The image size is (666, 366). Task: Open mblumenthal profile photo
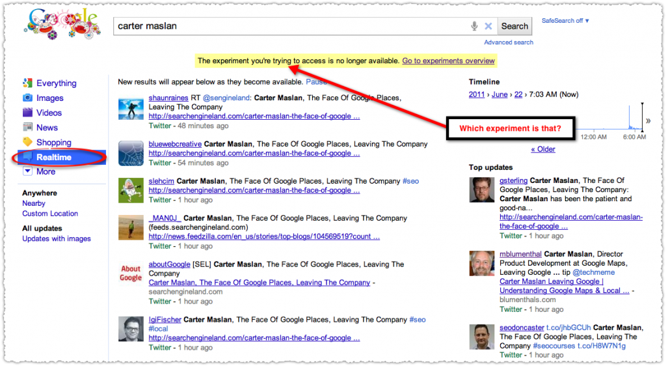pos(482,263)
